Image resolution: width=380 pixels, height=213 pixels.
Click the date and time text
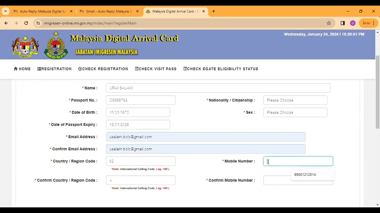324,34
